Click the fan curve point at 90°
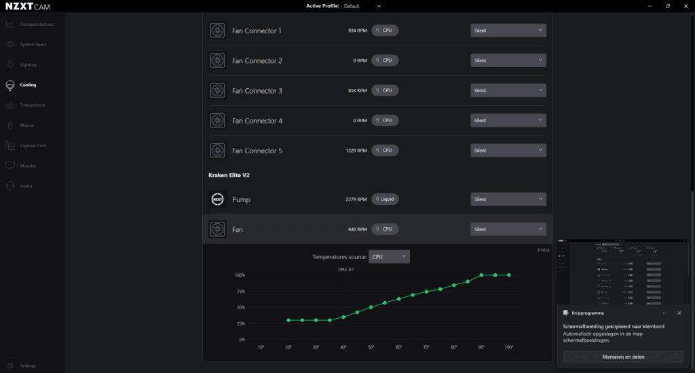The height and width of the screenshot is (373, 695). click(481, 275)
